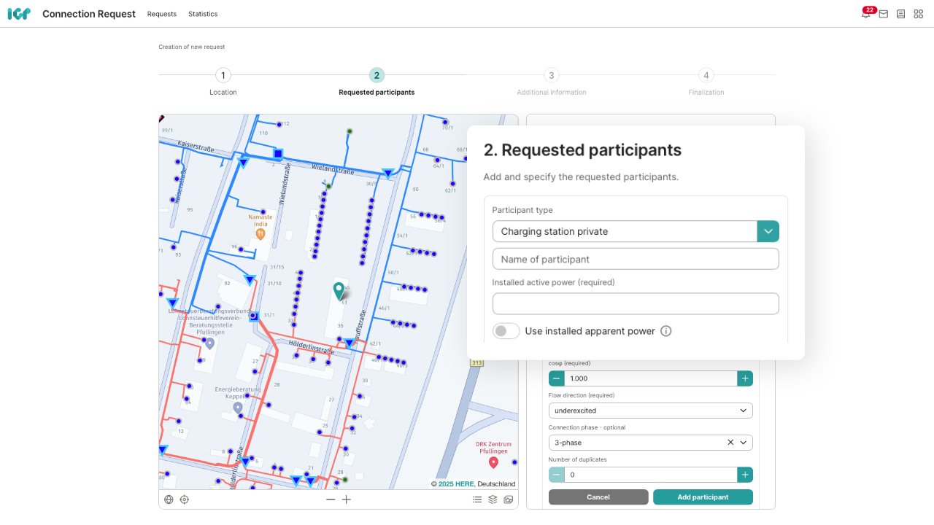Click the Name of participant field
The width and height of the screenshot is (934, 525).
pos(636,259)
